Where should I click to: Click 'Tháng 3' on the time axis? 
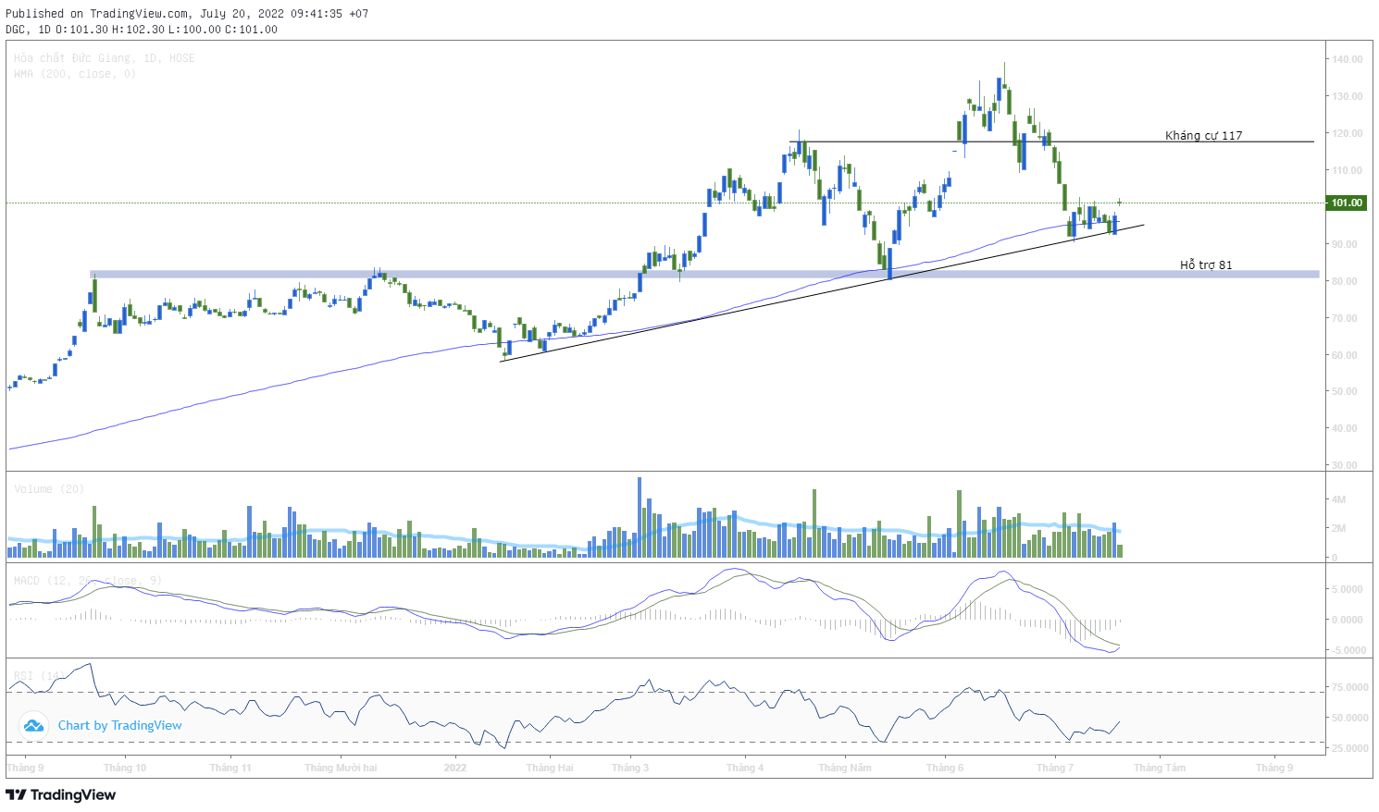pyautogui.click(x=630, y=768)
